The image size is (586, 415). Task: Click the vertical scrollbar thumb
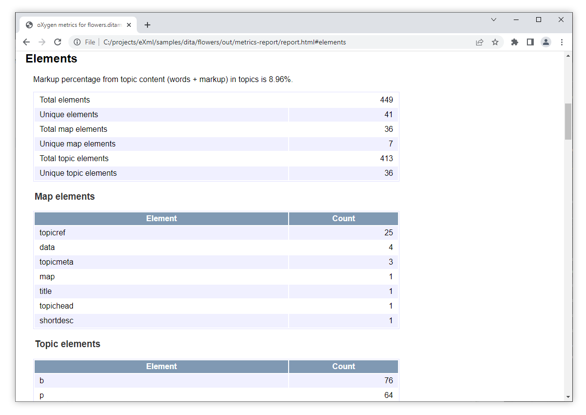point(568,122)
